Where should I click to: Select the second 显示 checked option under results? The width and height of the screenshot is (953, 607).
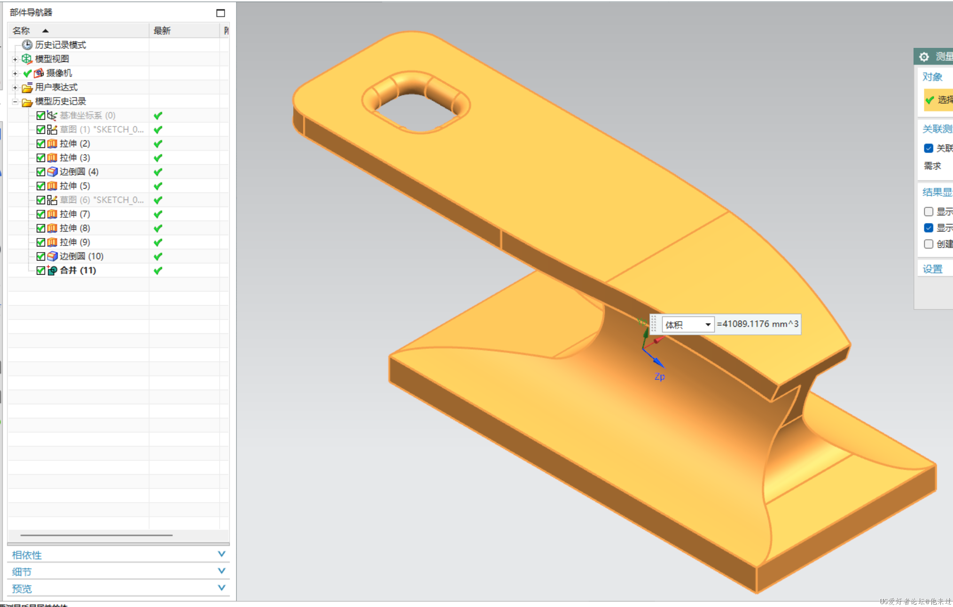click(x=929, y=228)
